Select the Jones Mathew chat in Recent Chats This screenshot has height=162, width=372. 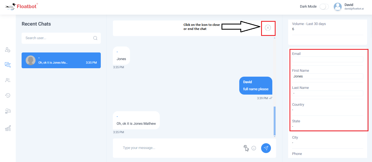tap(61, 60)
